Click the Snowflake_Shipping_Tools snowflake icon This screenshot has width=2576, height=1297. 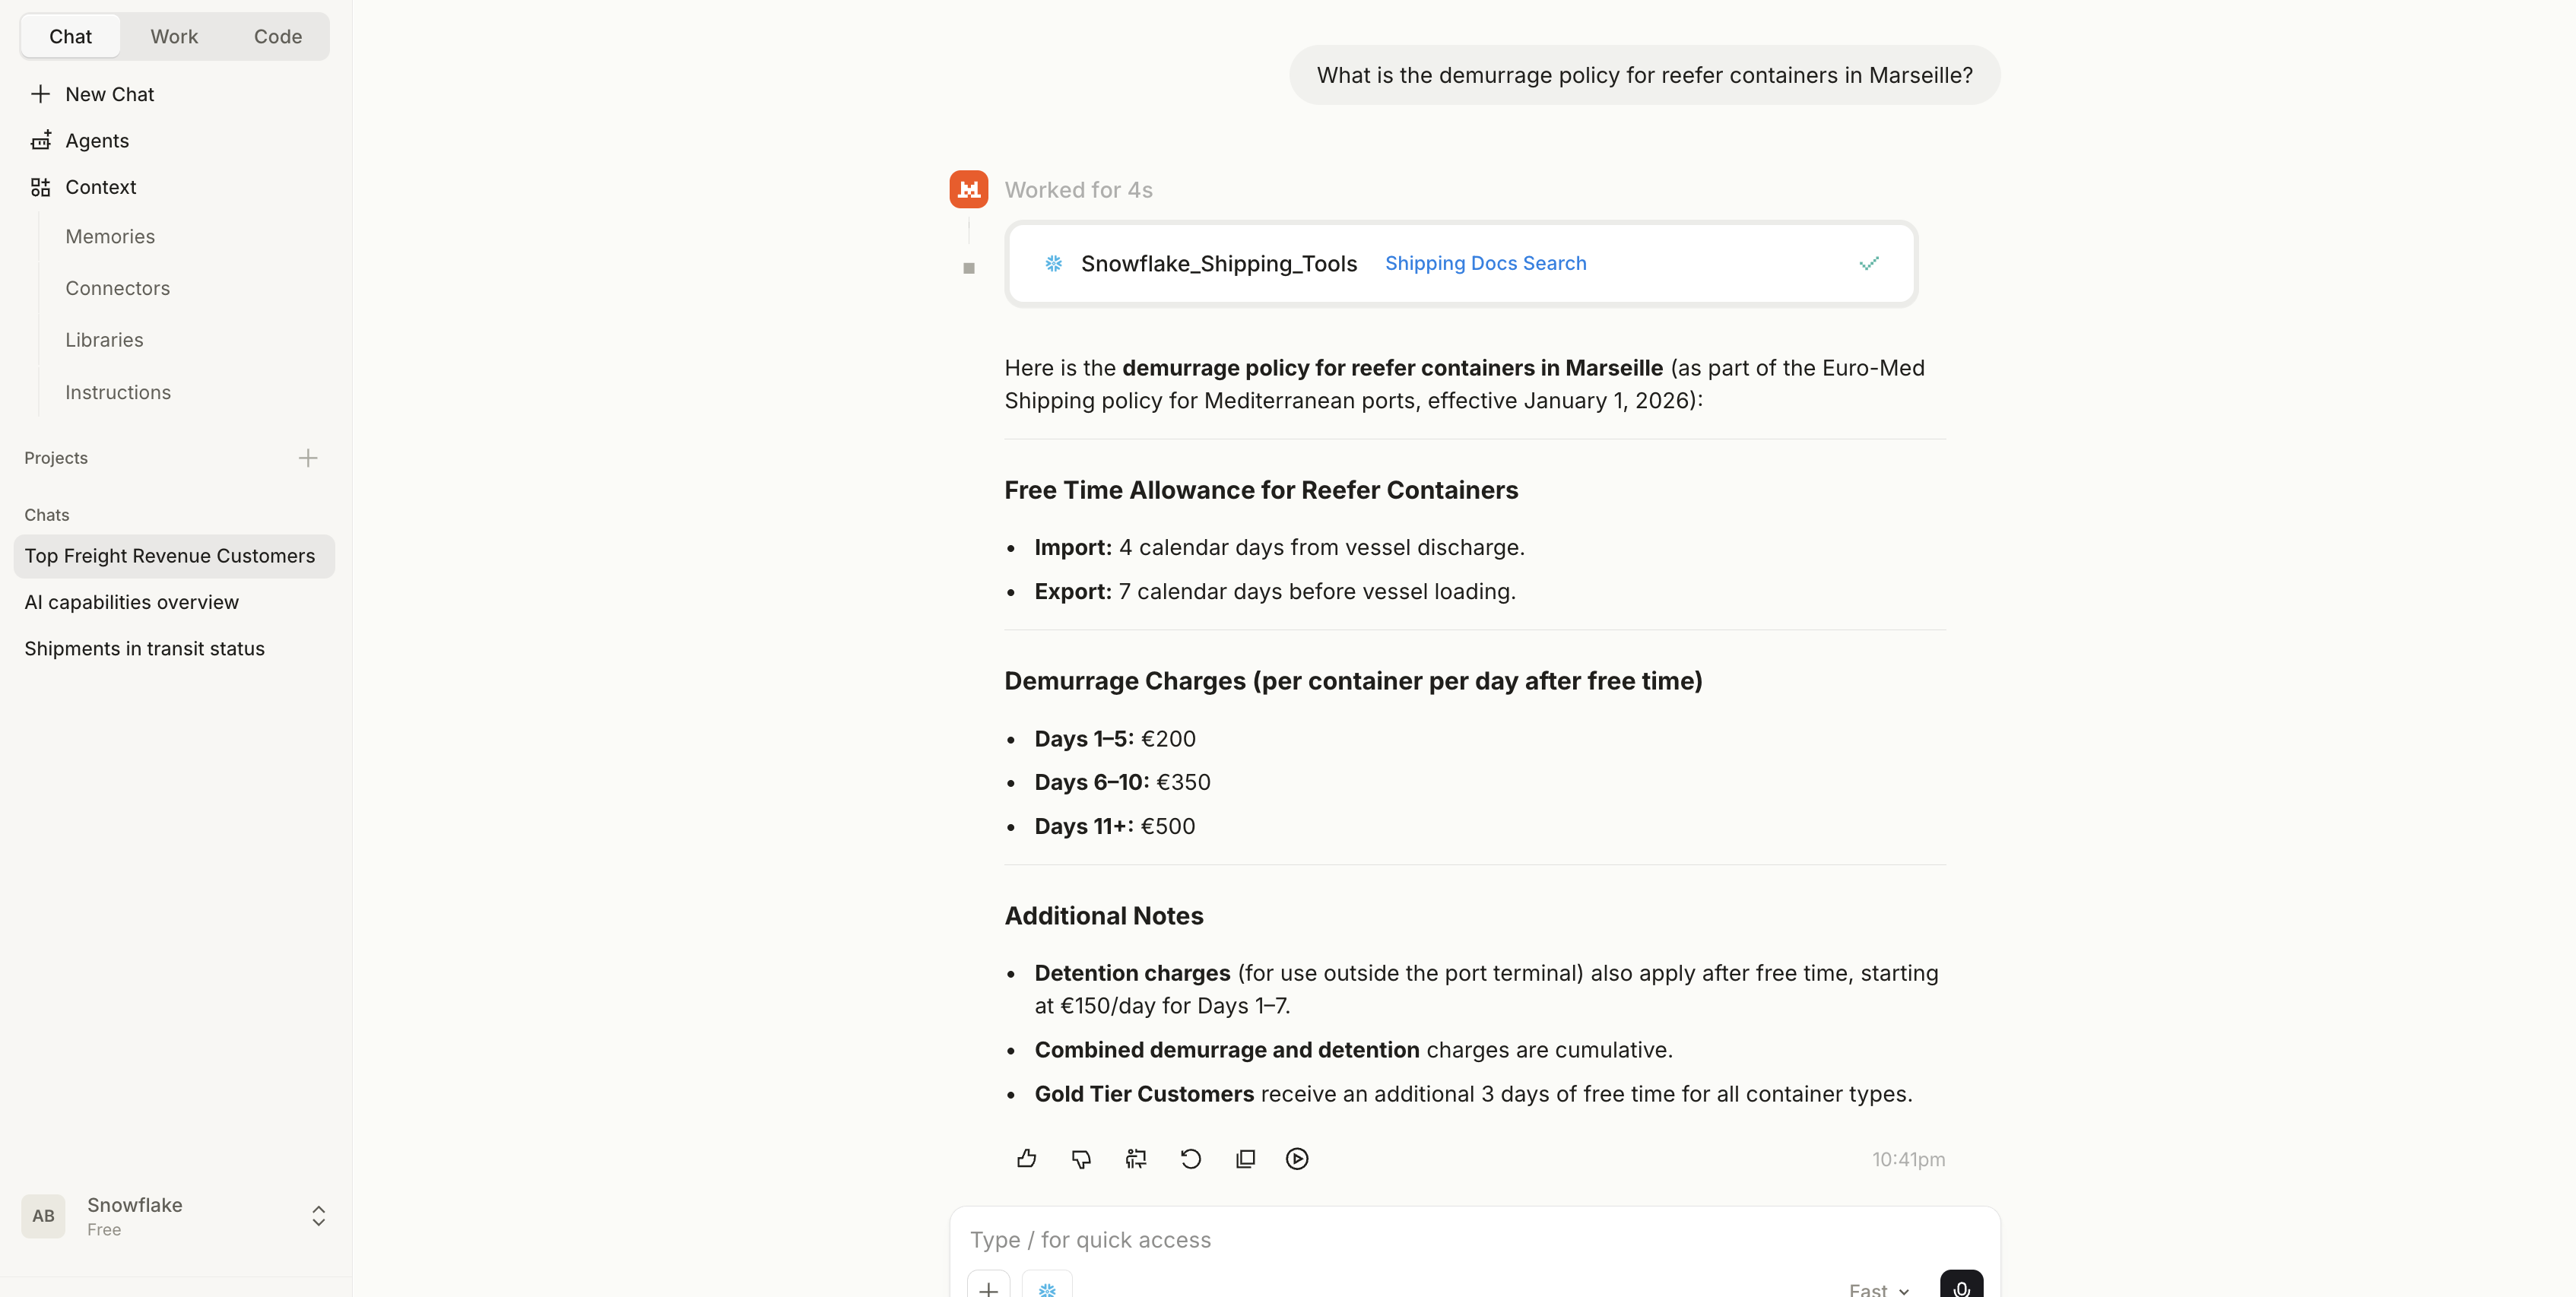[x=1053, y=264]
